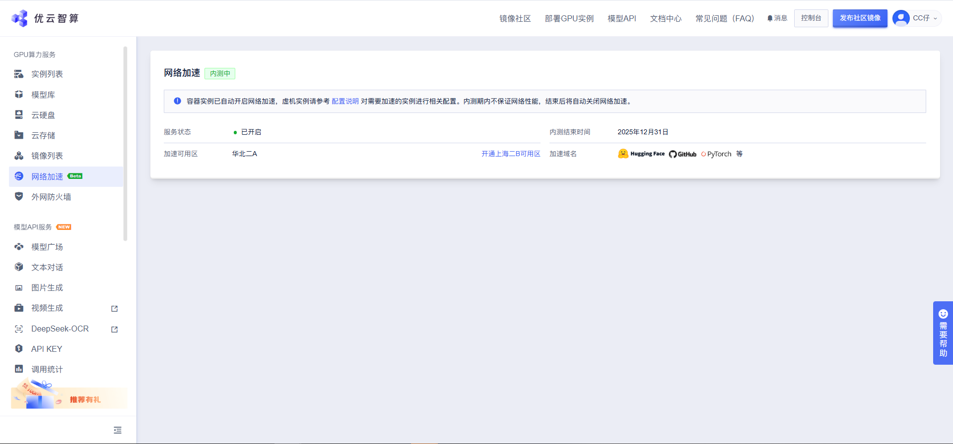Select the 云存储 folder icon
Viewport: 953px width, 444px height.
[19, 135]
